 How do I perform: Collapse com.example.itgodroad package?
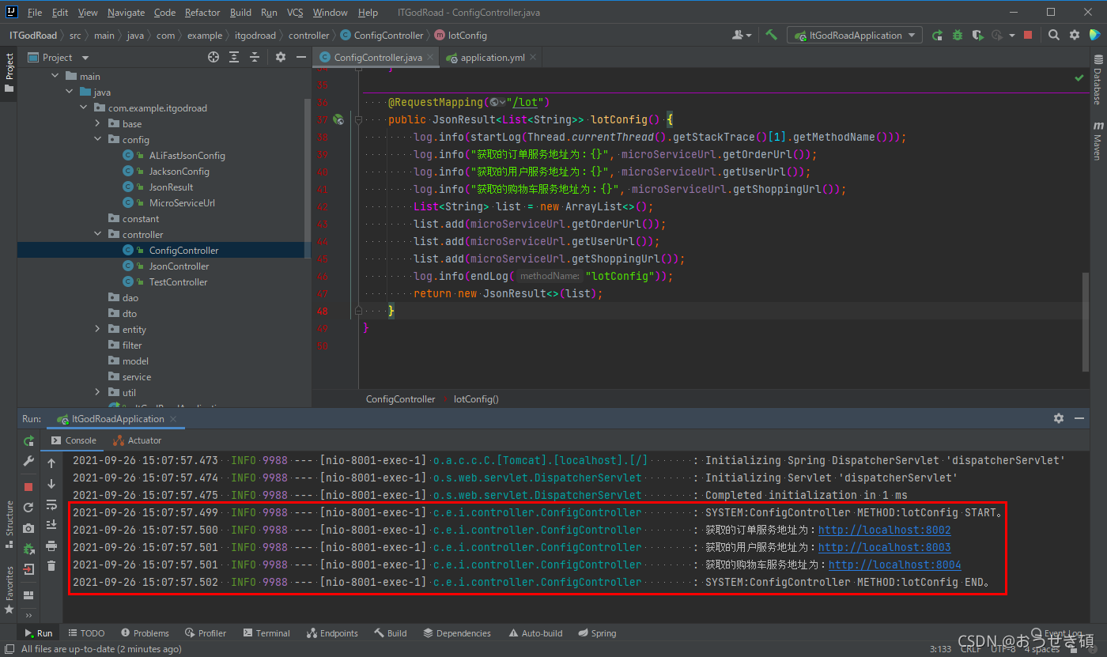coord(84,108)
